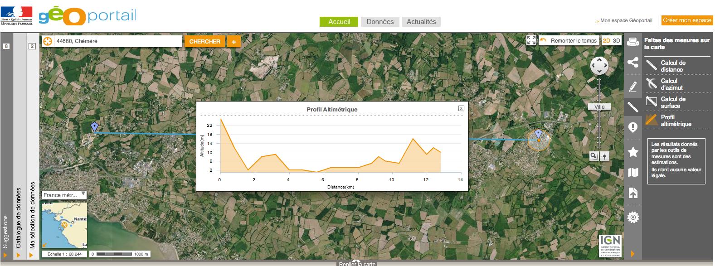Click the address search field
The image size is (715, 266).
[x=118, y=41]
